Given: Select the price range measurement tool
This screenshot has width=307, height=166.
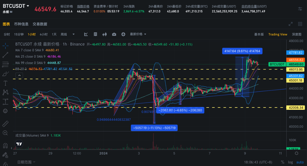Looking at the screenshot, I should [x=5, y=102].
